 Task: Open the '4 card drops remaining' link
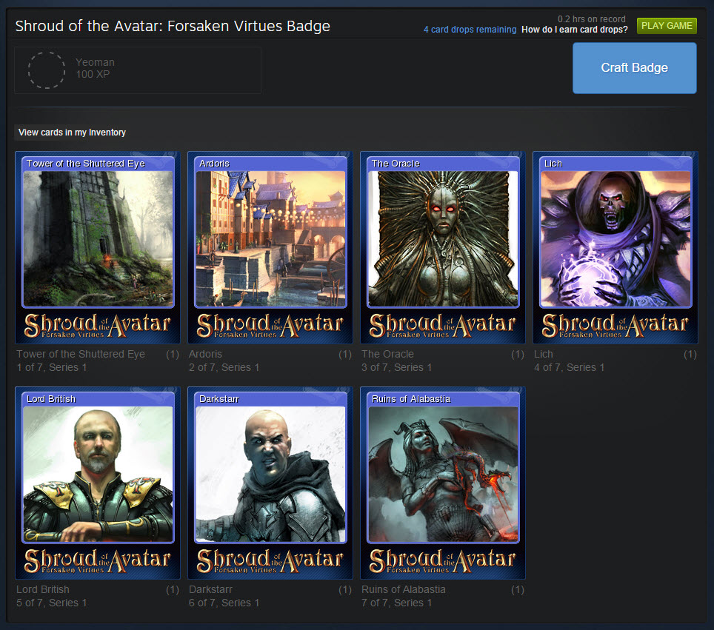point(470,30)
